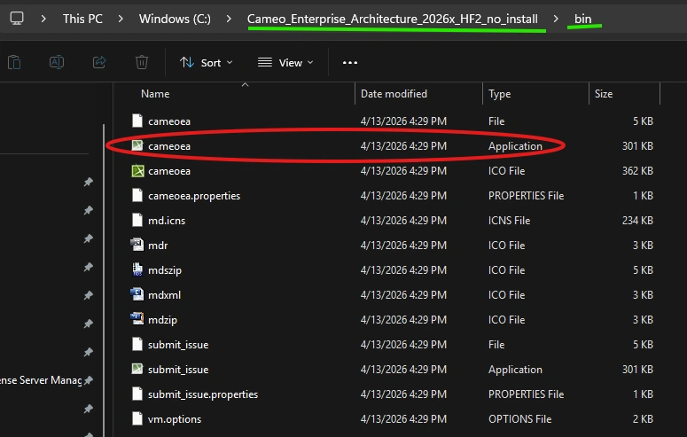The image size is (687, 437).
Task: Click the monitor icon in address bar
Action: click(x=17, y=19)
